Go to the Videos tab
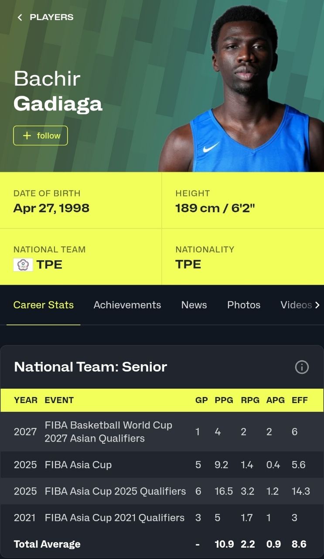The width and height of the screenshot is (324, 559). [x=296, y=305]
